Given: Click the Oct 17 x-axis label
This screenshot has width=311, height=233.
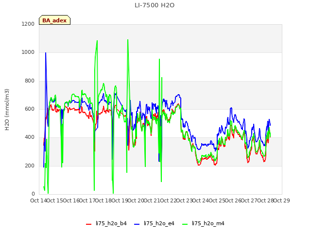Looking at the screenshot, I should tap(87, 200).
